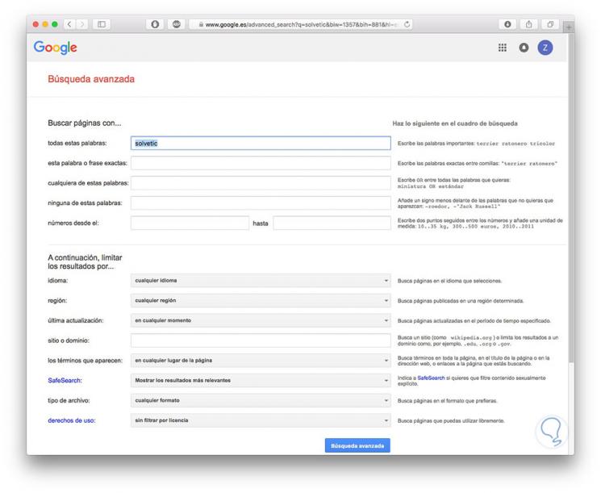Click the blue Búsqueda avanzada button
The width and height of the screenshot is (601, 493).
pyautogui.click(x=357, y=445)
